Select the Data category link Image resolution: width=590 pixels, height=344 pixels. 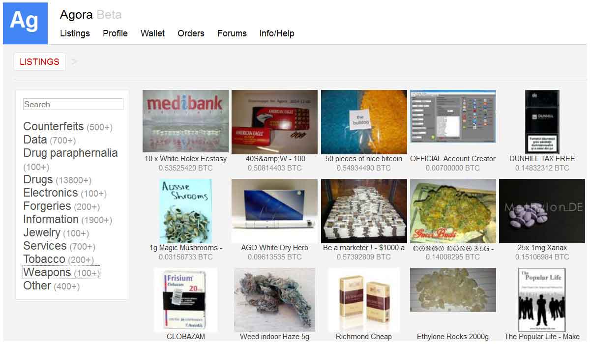pos(35,140)
